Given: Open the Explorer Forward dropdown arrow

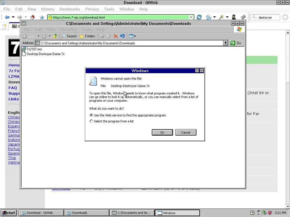Looking at the screenshot, I should 50,36.
